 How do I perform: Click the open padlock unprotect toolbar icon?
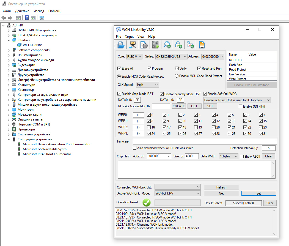coord(190,45)
